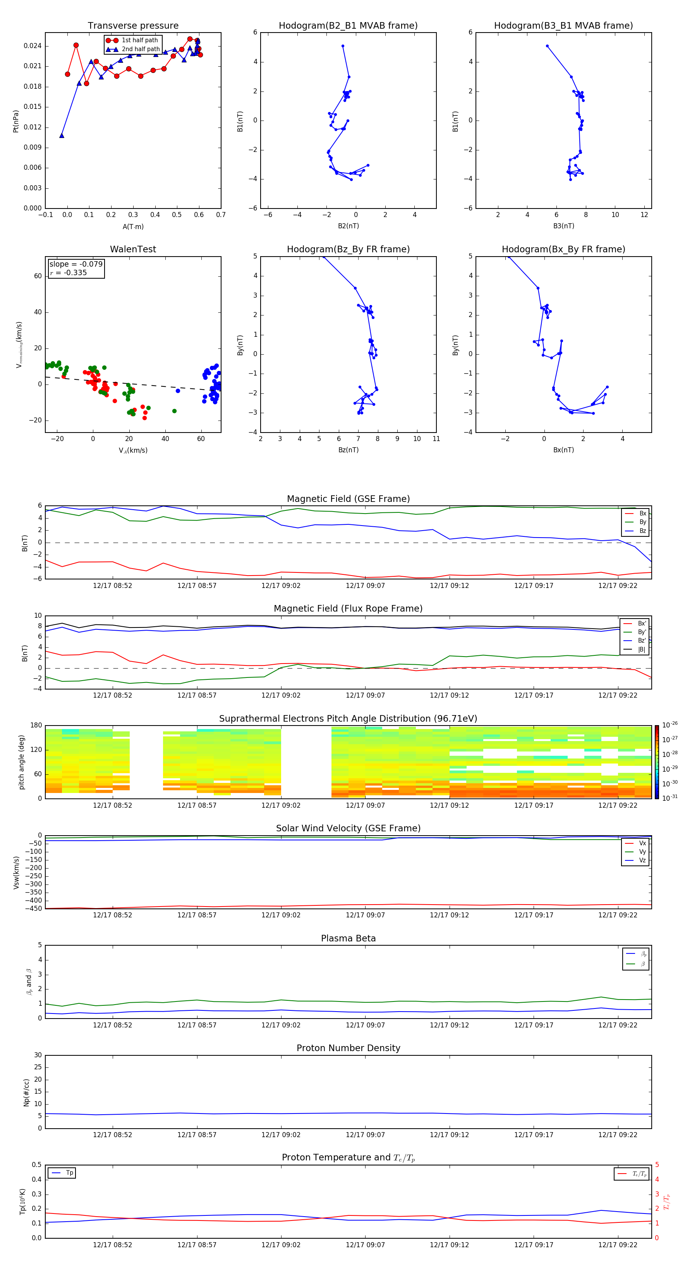The height and width of the screenshot is (1279, 697).
Task: Click the 'Magnetic Field (GSE Frame)' title
Action: (348, 499)
